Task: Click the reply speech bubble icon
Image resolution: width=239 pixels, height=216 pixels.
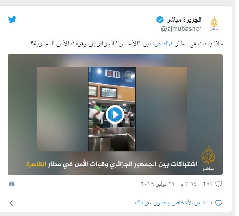Action: 218,203
